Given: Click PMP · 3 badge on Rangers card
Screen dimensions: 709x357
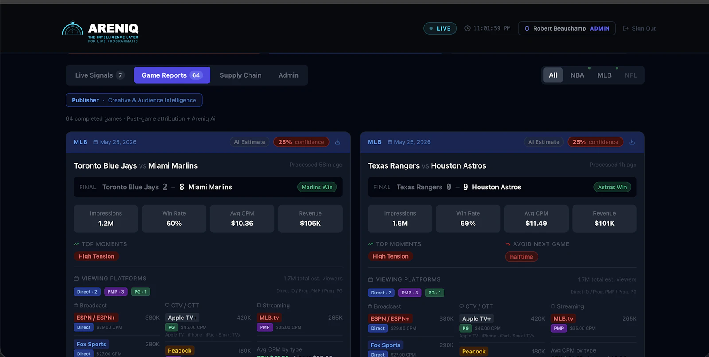Looking at the screenshot, I should point(410,293).
